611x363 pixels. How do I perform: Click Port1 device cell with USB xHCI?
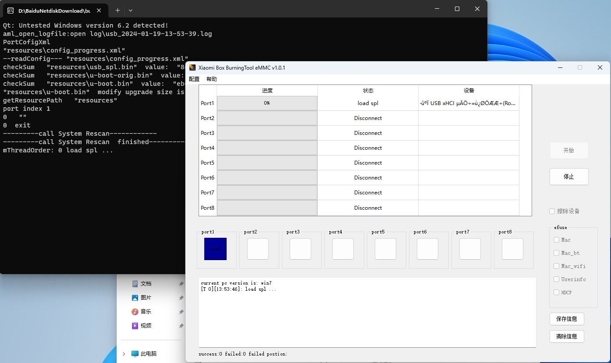click(x=469, y=103)
